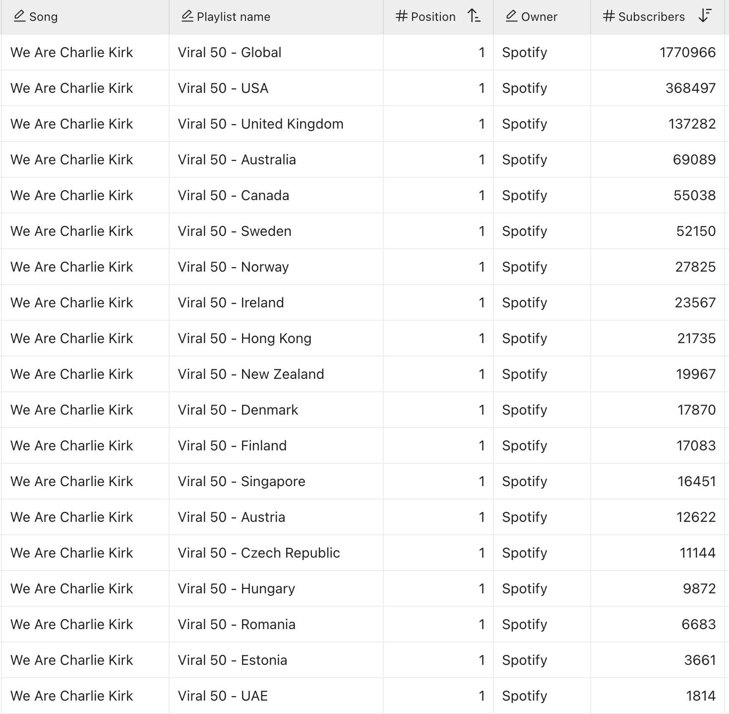Click the Position value in Hungary row
The width and height of the screenshot is (729, 714).
pyautogui.click(x=482, y=588)
